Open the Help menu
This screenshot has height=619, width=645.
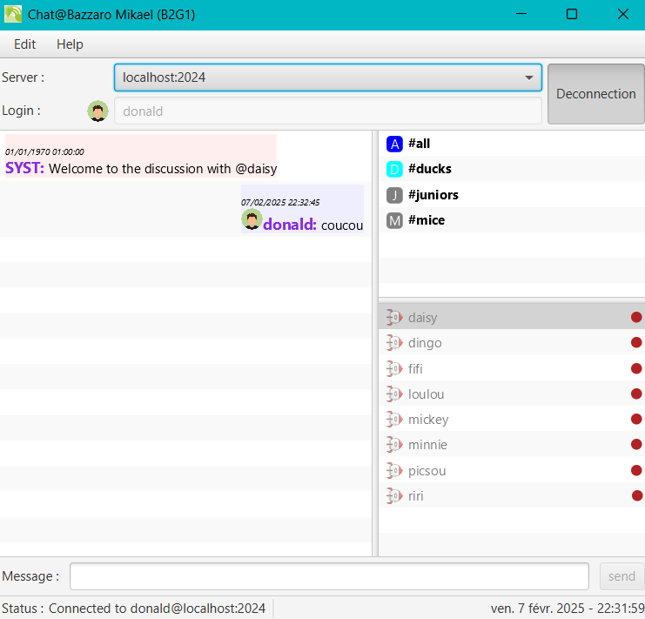point(70,44)
